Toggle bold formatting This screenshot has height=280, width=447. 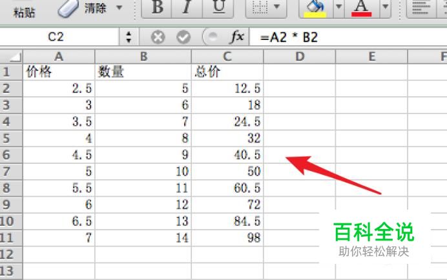click(x=157, y=8)
